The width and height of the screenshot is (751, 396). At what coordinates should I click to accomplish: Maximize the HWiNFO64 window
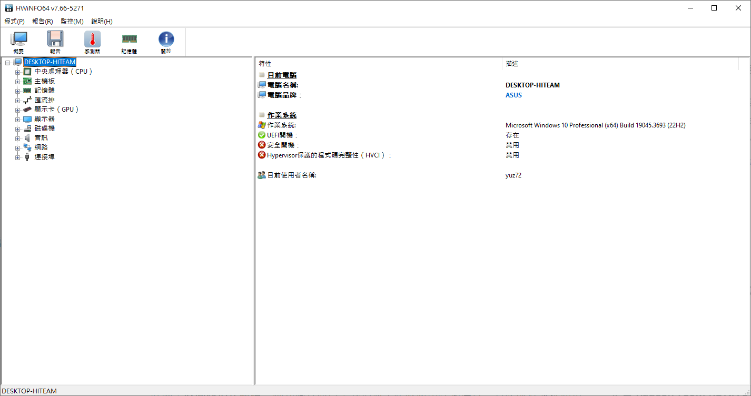pyautogui.click(x=714, y=8)
